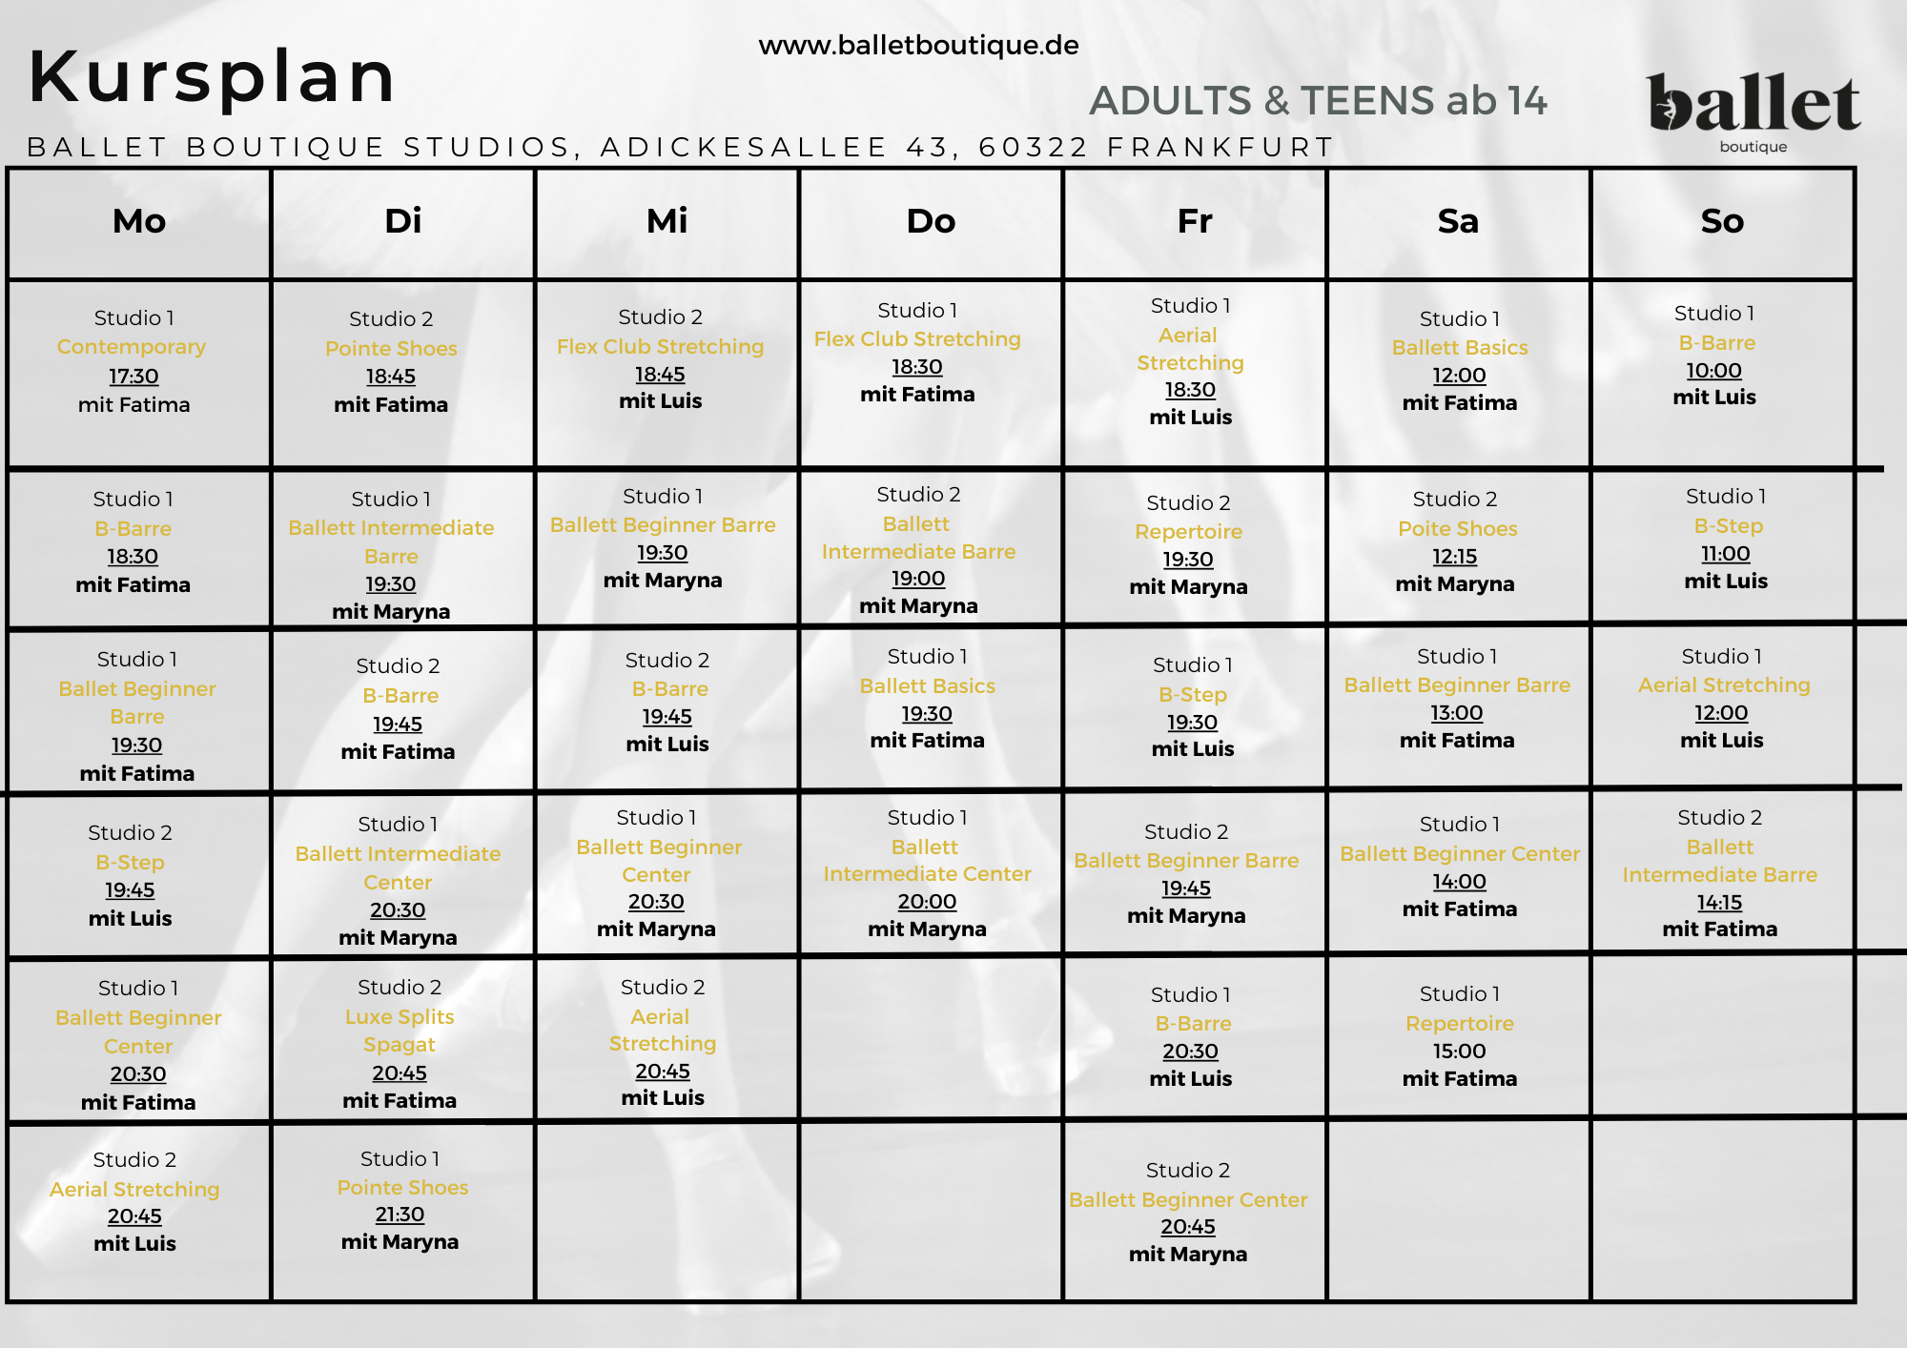Screen dimensions: 1907x1348
Task: Click the Pointe Shoes 18:45 time on Tuesday
Action: click(x=391, y=377)
